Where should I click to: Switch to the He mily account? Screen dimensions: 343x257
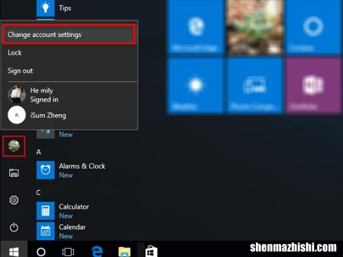69,95
